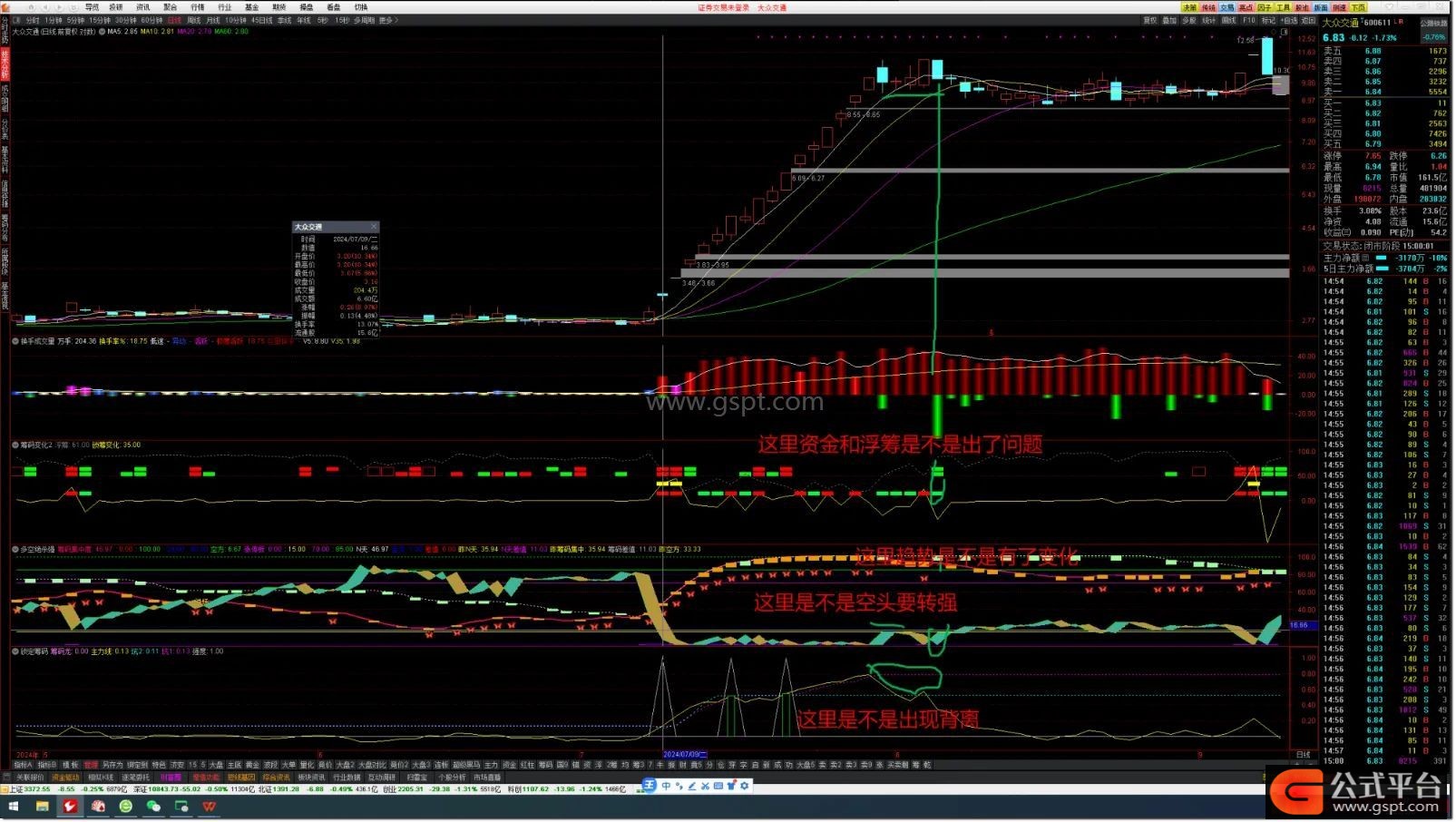Switch chart to 15分钟 period
The height and width of the screenshot is (822, 1456).
pos(100,20)
